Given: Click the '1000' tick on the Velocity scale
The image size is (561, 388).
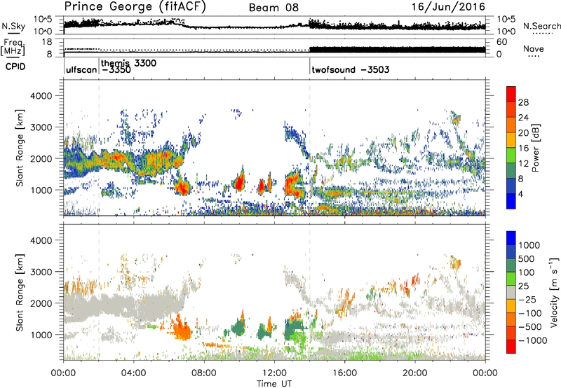Looking at the screenshot, I should click(x=529, y=245).
